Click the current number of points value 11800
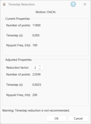The height and width of the screenshot is (124, 91). click(36, 25)
